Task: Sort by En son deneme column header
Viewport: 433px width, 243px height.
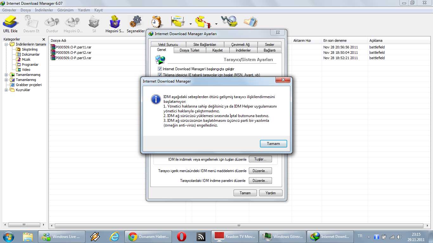Action: click(345, 40)
